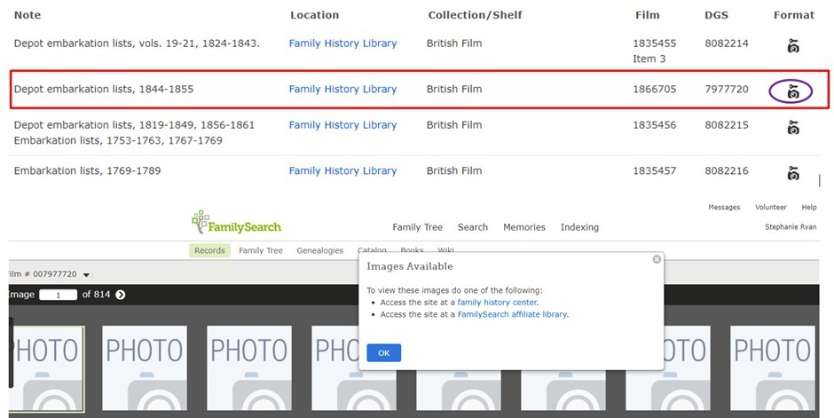834x418 pixels.
Task: Expand Film # 007977720 dropdown
Action: [86, 275]
